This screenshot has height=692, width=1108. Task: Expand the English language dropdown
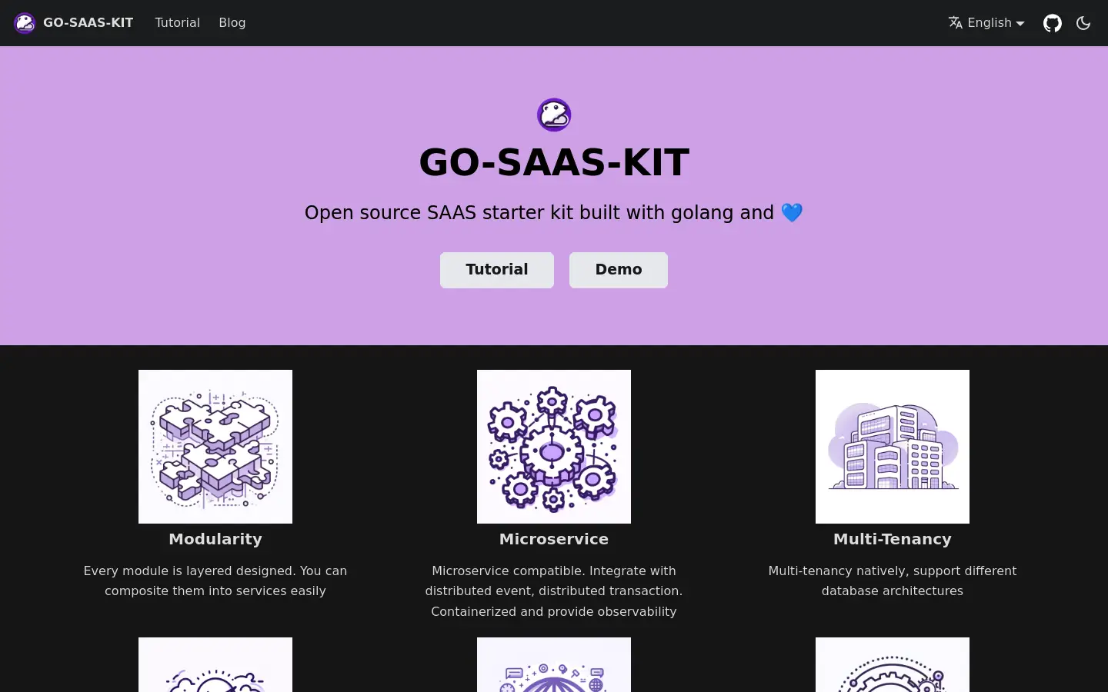coord(986,23)
